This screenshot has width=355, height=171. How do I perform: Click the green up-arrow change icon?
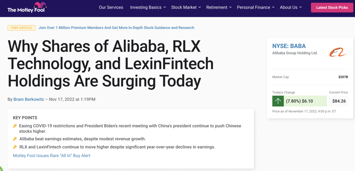click(278, 101)
